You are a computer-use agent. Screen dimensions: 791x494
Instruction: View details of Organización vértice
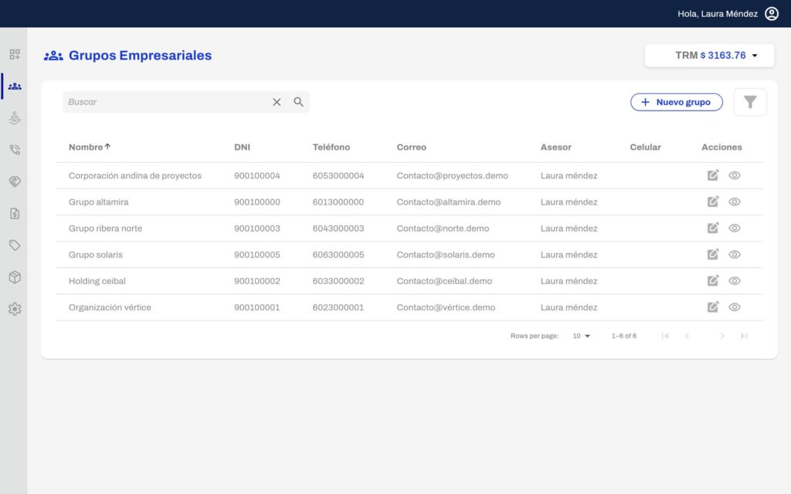click(x=735, y=307)
